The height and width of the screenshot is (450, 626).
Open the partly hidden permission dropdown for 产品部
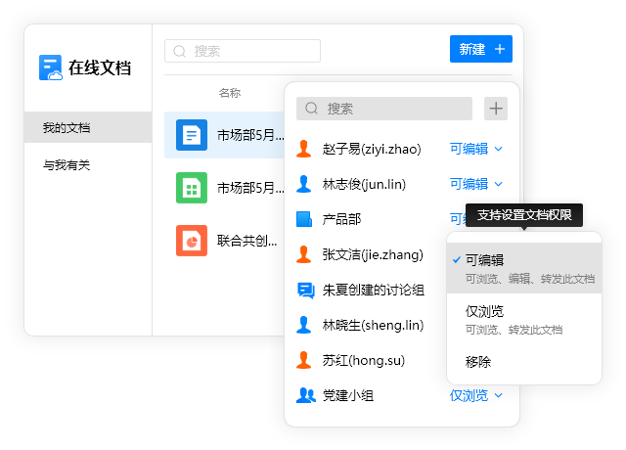(458, 219)
